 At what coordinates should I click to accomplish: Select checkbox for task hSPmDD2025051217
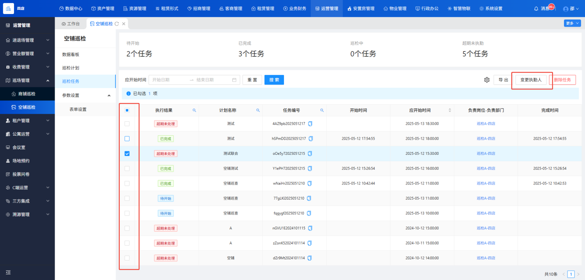(127, 138)
